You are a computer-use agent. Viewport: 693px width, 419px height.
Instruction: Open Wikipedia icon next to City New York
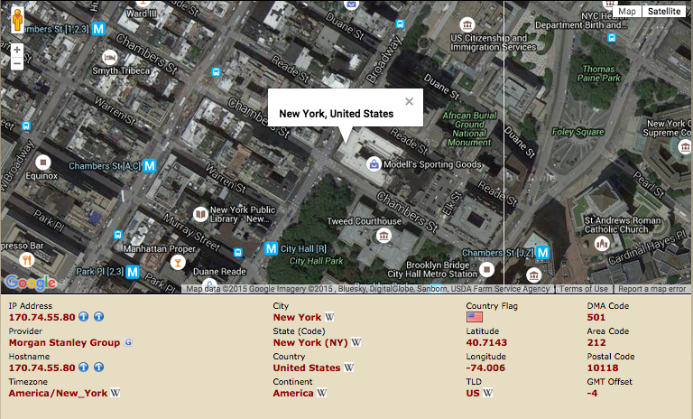click(329, 317)
